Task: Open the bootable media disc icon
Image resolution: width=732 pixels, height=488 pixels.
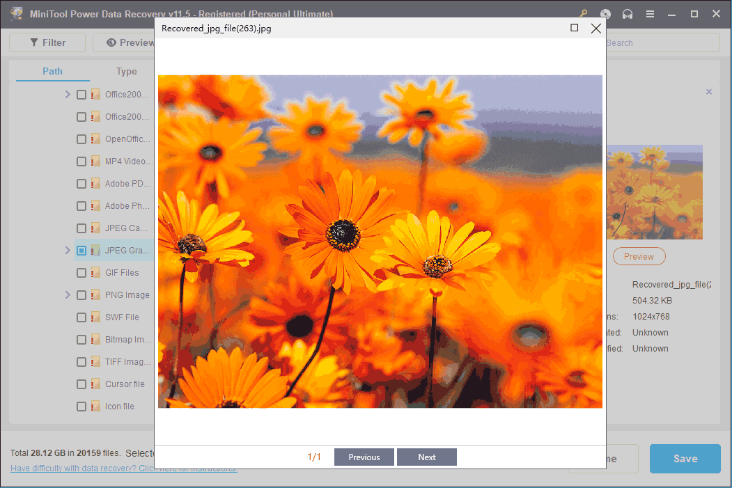Action: click(x=606, y=14)
